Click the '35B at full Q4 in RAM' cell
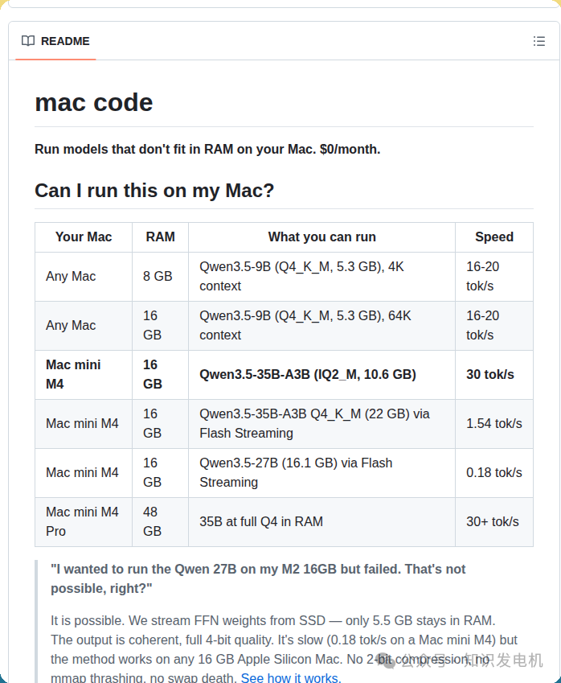561x683 pixels. coord(261,521)
